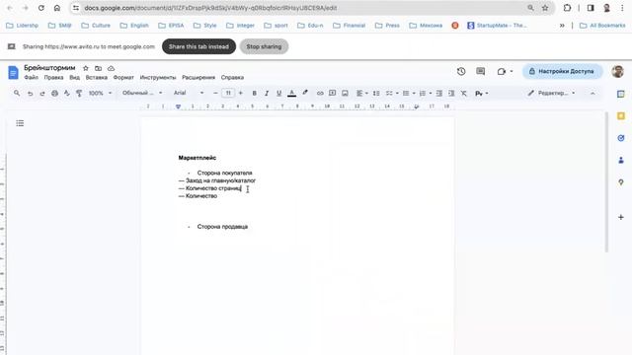Screen dimensions: 632x355
Task: Open the Keep notes side panel
Action: (x=621, y=116)
